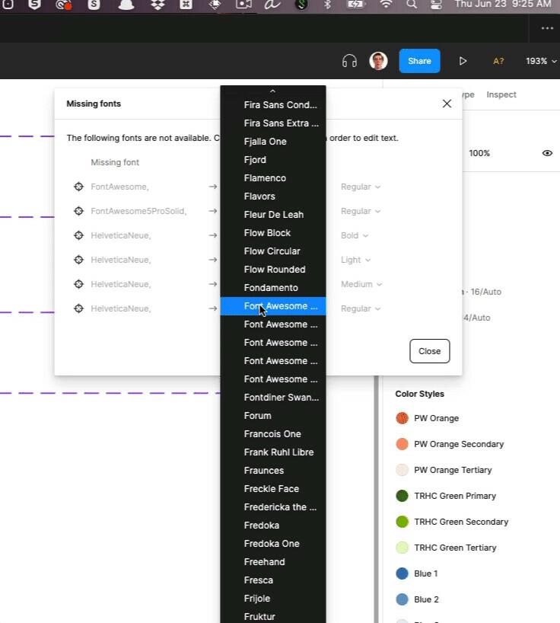Choose Forum font
Screen dimensions: 560x623
click(x=273, y=416)
